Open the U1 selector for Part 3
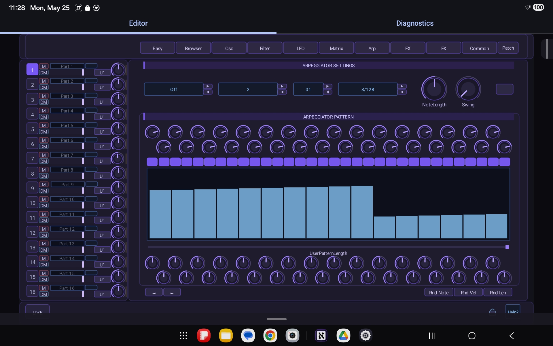 pos(102,102)
